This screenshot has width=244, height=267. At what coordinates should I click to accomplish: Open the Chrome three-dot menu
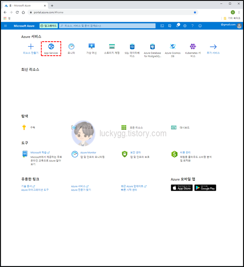tap(239, 12)
